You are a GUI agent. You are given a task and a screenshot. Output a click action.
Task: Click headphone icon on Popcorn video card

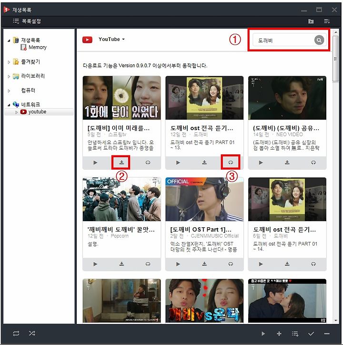click(x=148, y=264)
